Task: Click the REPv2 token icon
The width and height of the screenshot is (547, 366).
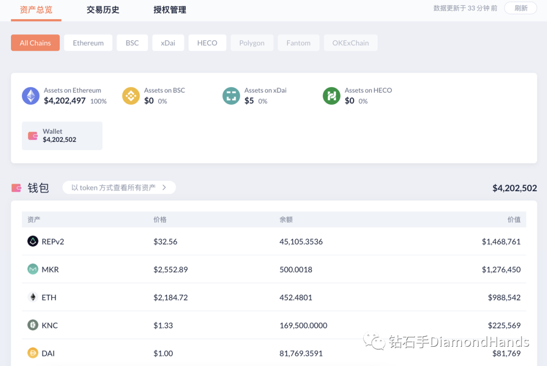Action: [33, 241]
